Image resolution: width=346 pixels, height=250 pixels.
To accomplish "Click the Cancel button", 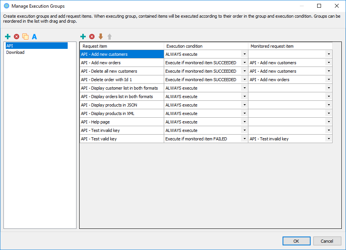I will coord(327,241).
